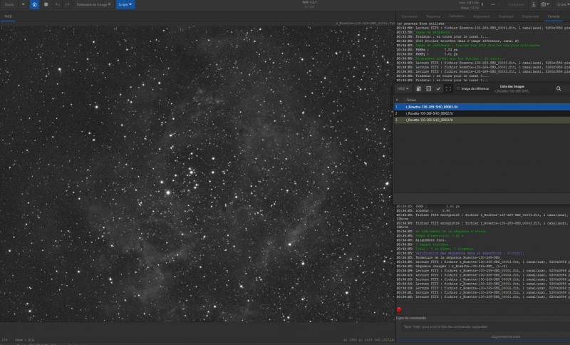Select row r_Rosette-130-269-SHO_00001.fit
570x345 pixels.
482,107
